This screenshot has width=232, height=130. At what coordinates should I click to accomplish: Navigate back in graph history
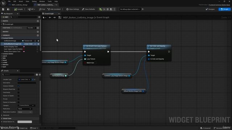pos(50,18)
